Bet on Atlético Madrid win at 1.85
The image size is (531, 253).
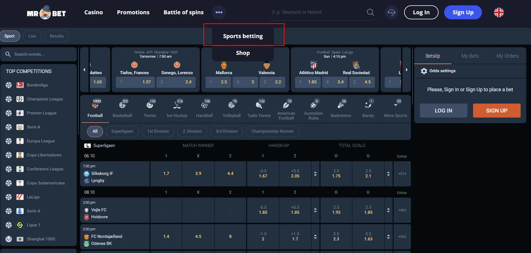click(308, 82)
